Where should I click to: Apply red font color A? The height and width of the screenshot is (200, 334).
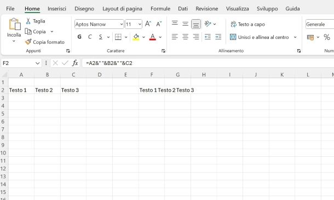pyautogui.click(x=153, y=37)
